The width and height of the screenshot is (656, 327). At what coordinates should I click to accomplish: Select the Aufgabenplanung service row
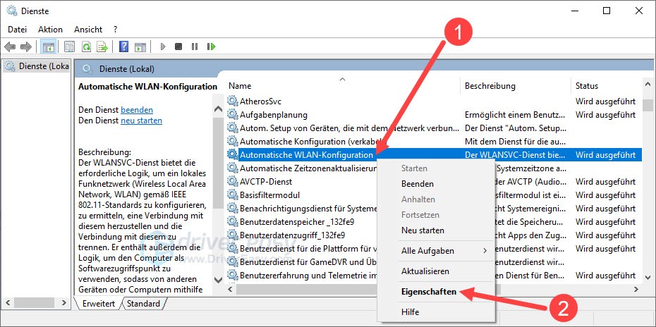tap(433, 115)
